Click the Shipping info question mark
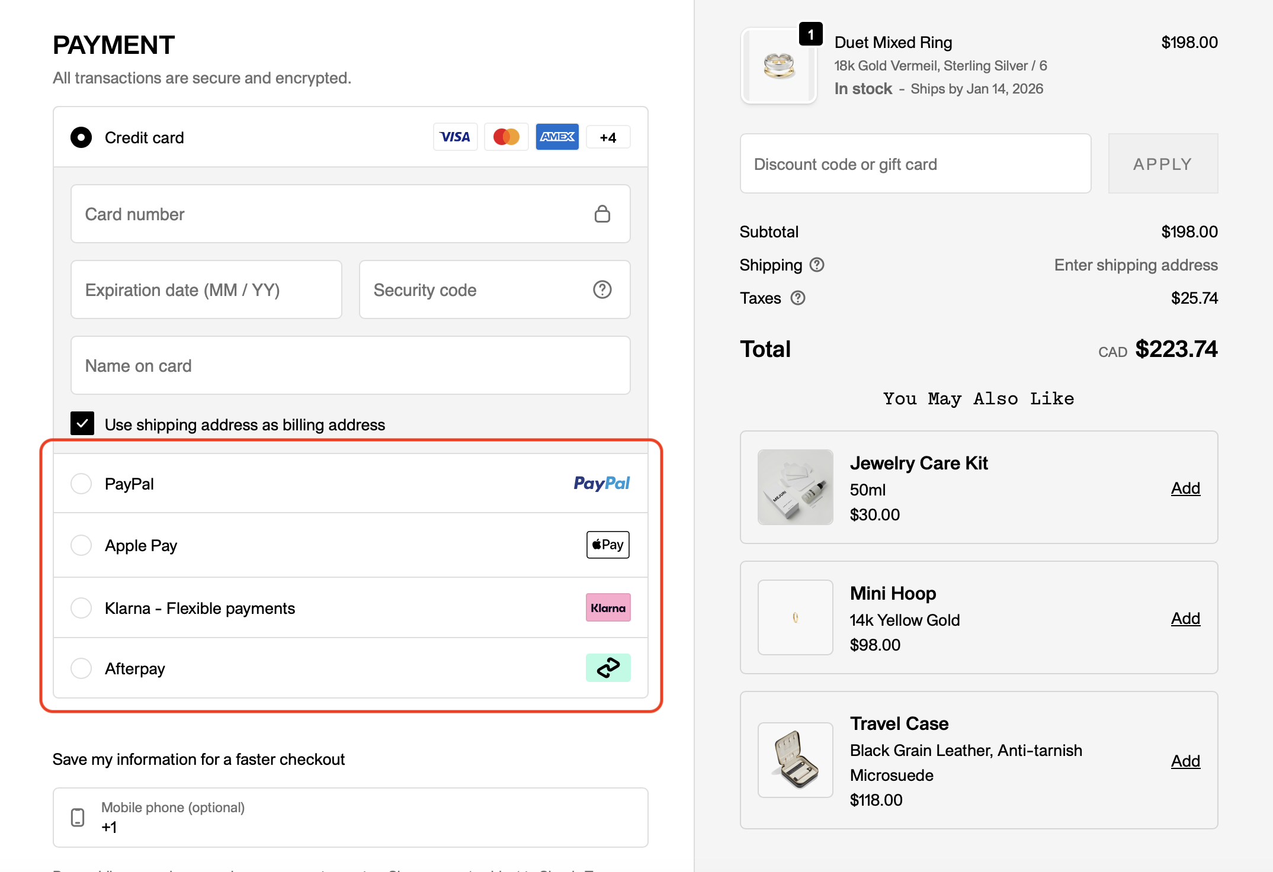 [819, 265]
